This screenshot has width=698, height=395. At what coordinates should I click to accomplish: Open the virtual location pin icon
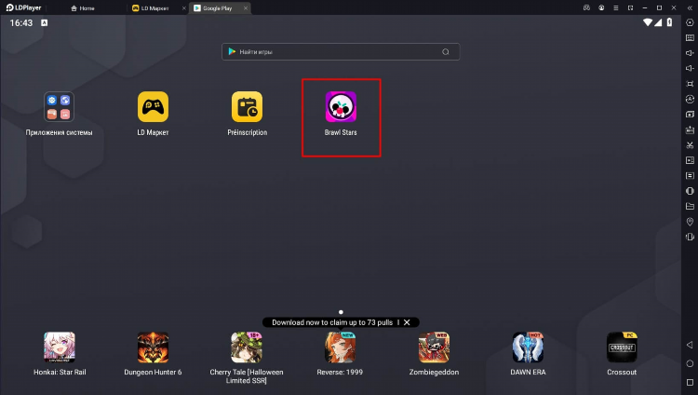(x=690, y=222)
